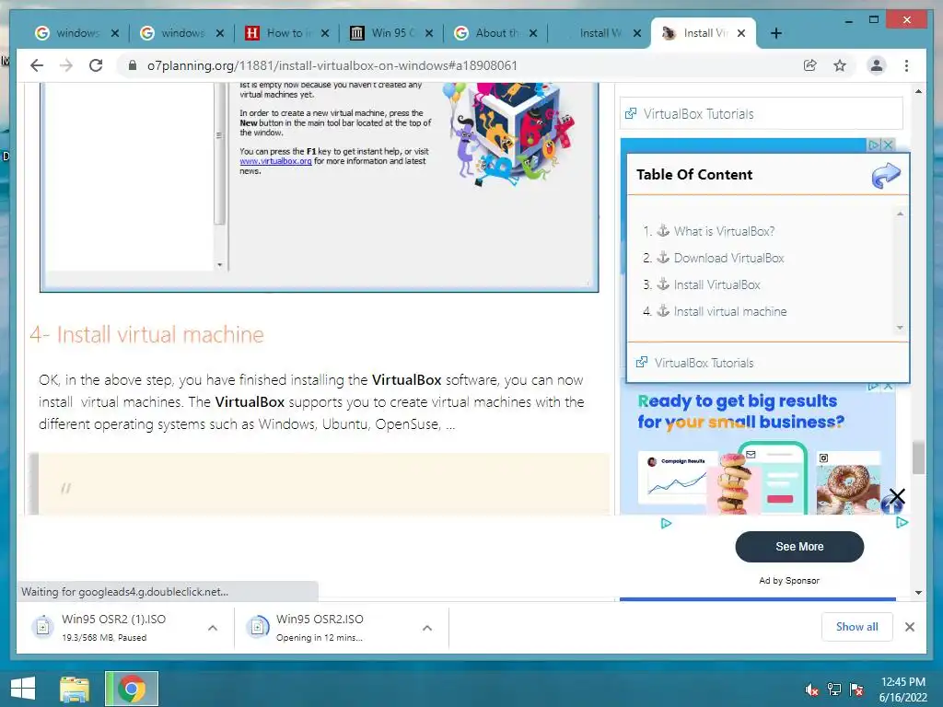The height and width of the screenshot is (707, 943).
Task: Click the browser forward arrow
Action: pos(66,65)
